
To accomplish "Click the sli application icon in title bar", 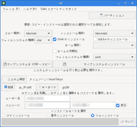I will tap(4, 3).
